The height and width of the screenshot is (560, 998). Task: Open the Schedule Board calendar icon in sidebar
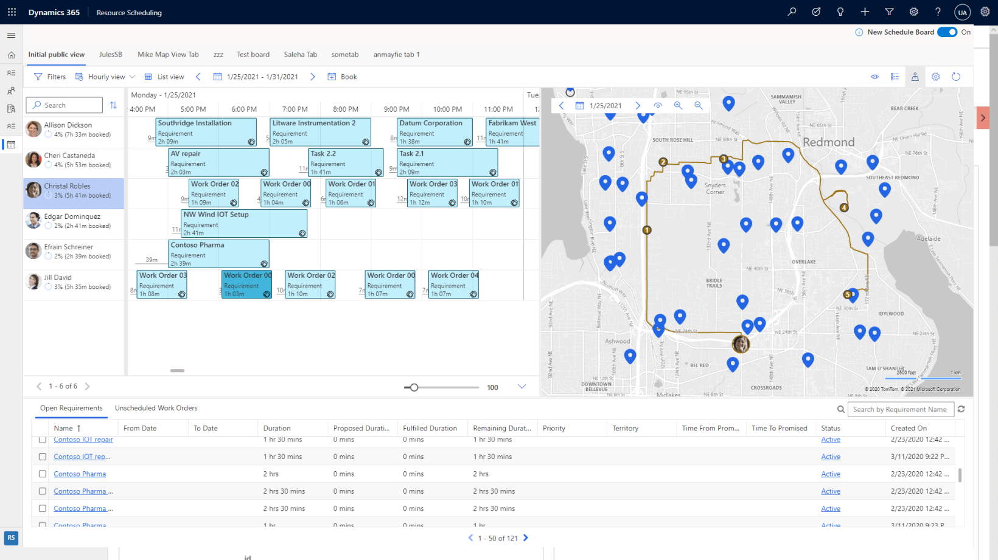(11, 144)
